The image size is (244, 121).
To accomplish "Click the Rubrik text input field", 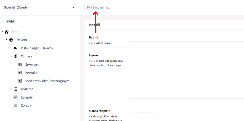I will (x=187, y=38).
